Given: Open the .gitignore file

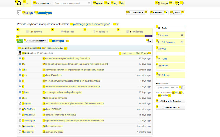Looking at the screenshot, I should point(26,103).
